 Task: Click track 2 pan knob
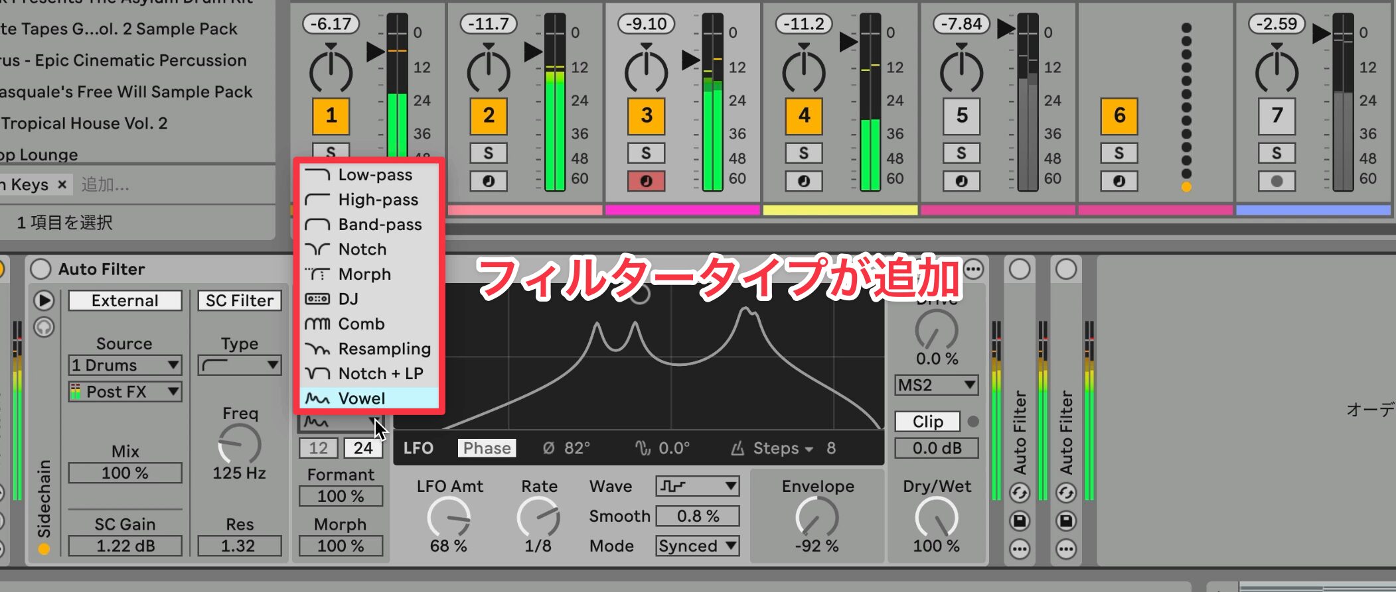[x=489, y=69]
